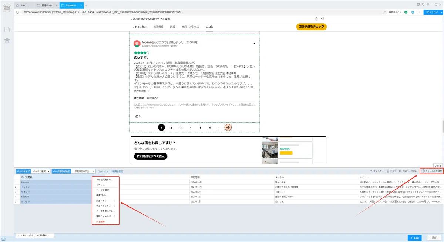Open the review options three-dot menu

253,43
